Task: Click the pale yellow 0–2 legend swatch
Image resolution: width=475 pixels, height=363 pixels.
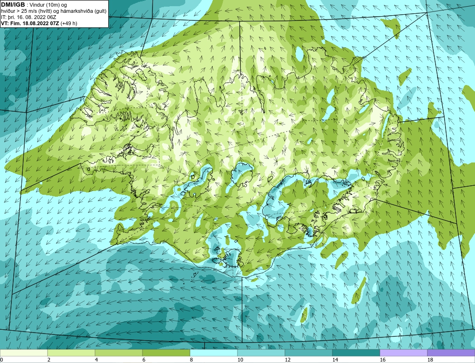Action: [24, 353]
